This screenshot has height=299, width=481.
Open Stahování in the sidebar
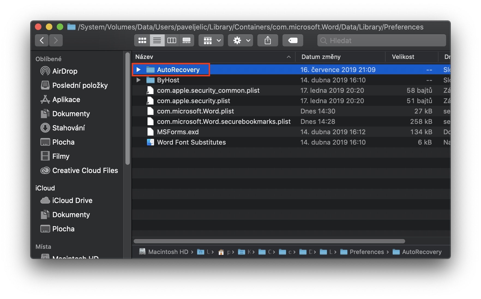[x=62, y=128]
